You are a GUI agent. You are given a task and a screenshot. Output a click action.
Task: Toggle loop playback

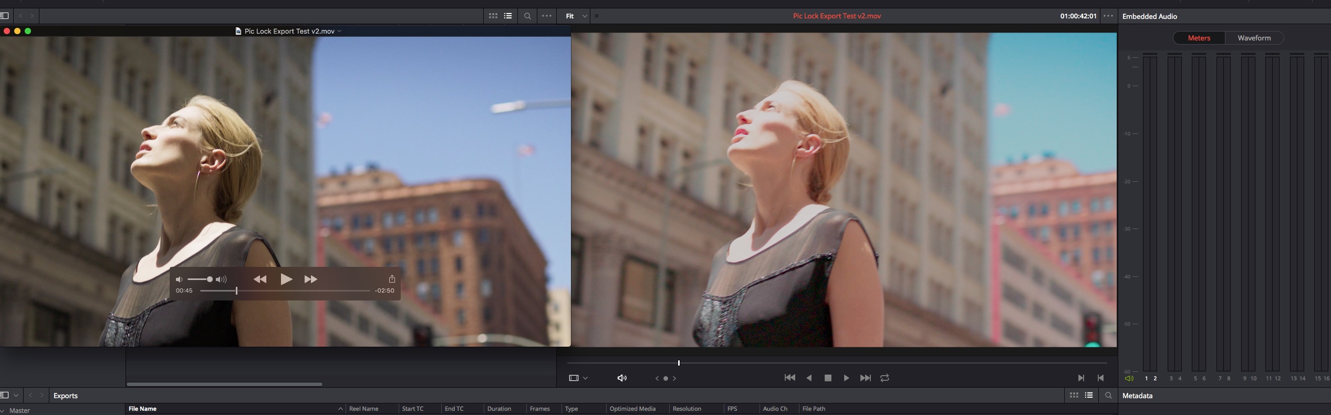coord(885,378)
